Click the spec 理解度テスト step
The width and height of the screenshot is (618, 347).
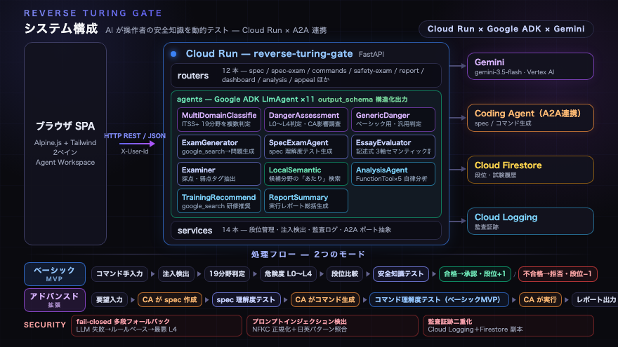[246, 300]
